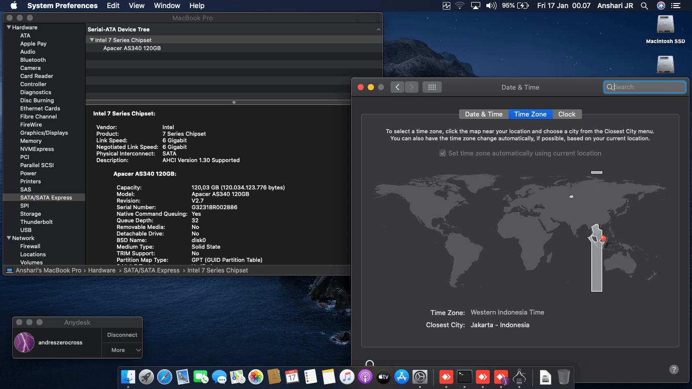Select Graphics/Displays in the hardware list
This screenshot has height=389, width=692.
pyautogui.click(x=44, y=133)
